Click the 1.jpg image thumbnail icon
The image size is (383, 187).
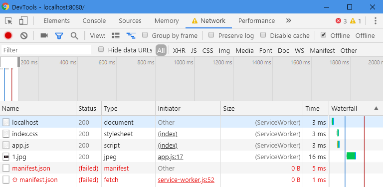(x=6, y=157)
